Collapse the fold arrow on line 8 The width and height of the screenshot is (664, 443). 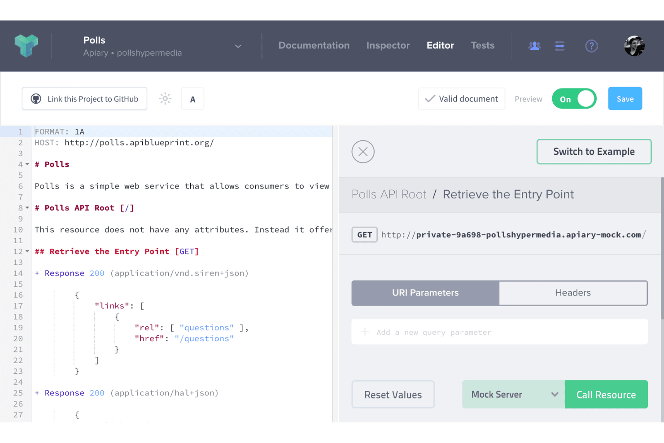coord(27,208)
